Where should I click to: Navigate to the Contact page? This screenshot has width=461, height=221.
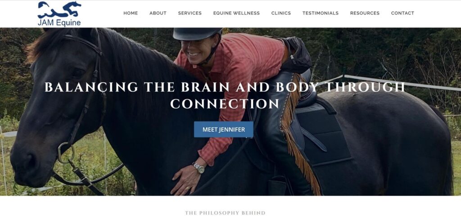tap(402, 13)
